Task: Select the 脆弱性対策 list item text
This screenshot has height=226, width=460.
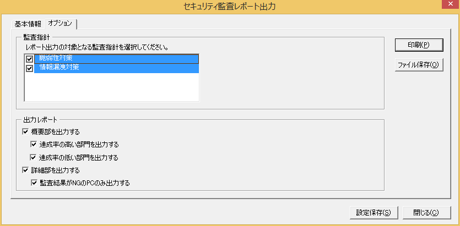Action: (56, 58)
